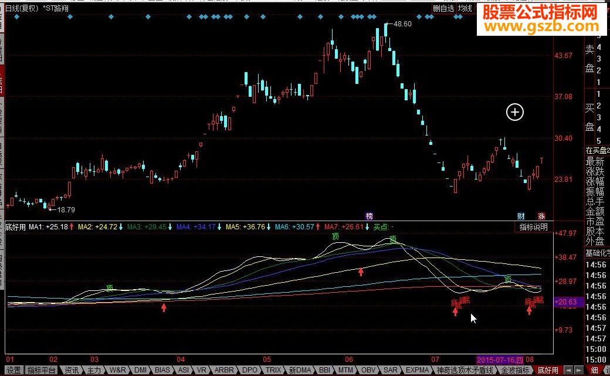This screenshot has width=610, height=376.
Task: Select the VR indicator tab
Action: tap(202, 370)
